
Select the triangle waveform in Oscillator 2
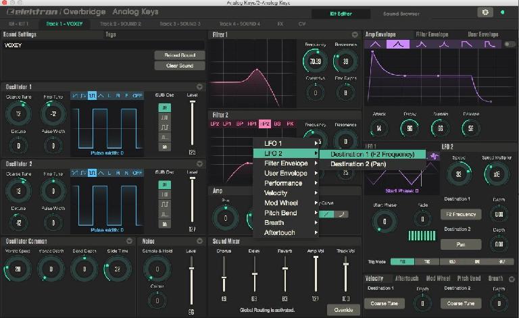point(101,173)
